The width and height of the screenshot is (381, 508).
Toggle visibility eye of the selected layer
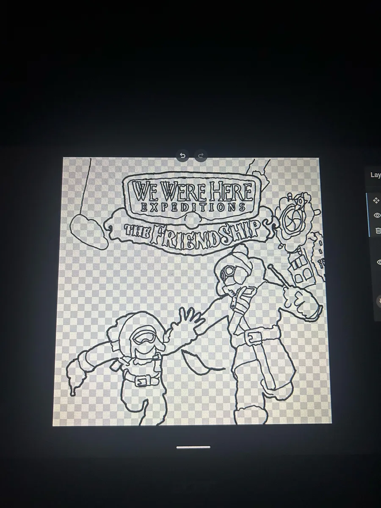377,215
